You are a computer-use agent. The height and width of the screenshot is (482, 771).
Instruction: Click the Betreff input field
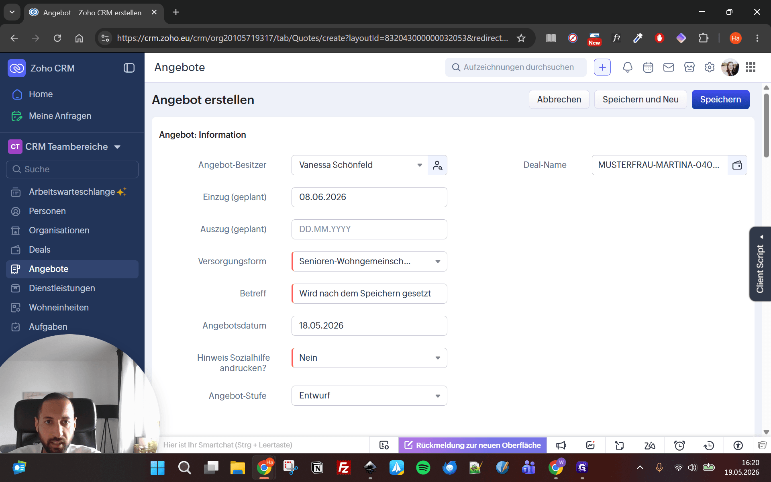[369, 294]
